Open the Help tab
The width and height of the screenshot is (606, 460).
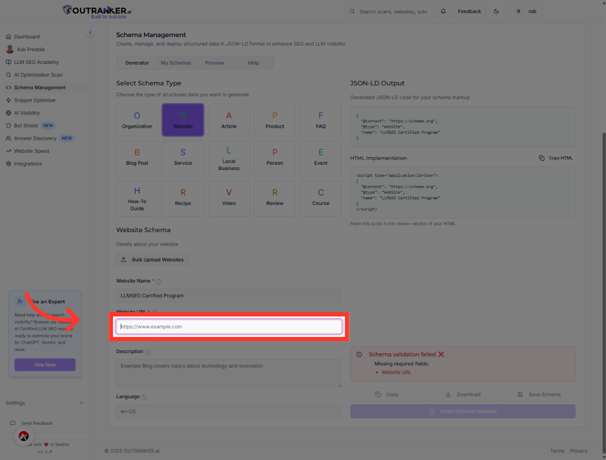click(x=254, y=63)
